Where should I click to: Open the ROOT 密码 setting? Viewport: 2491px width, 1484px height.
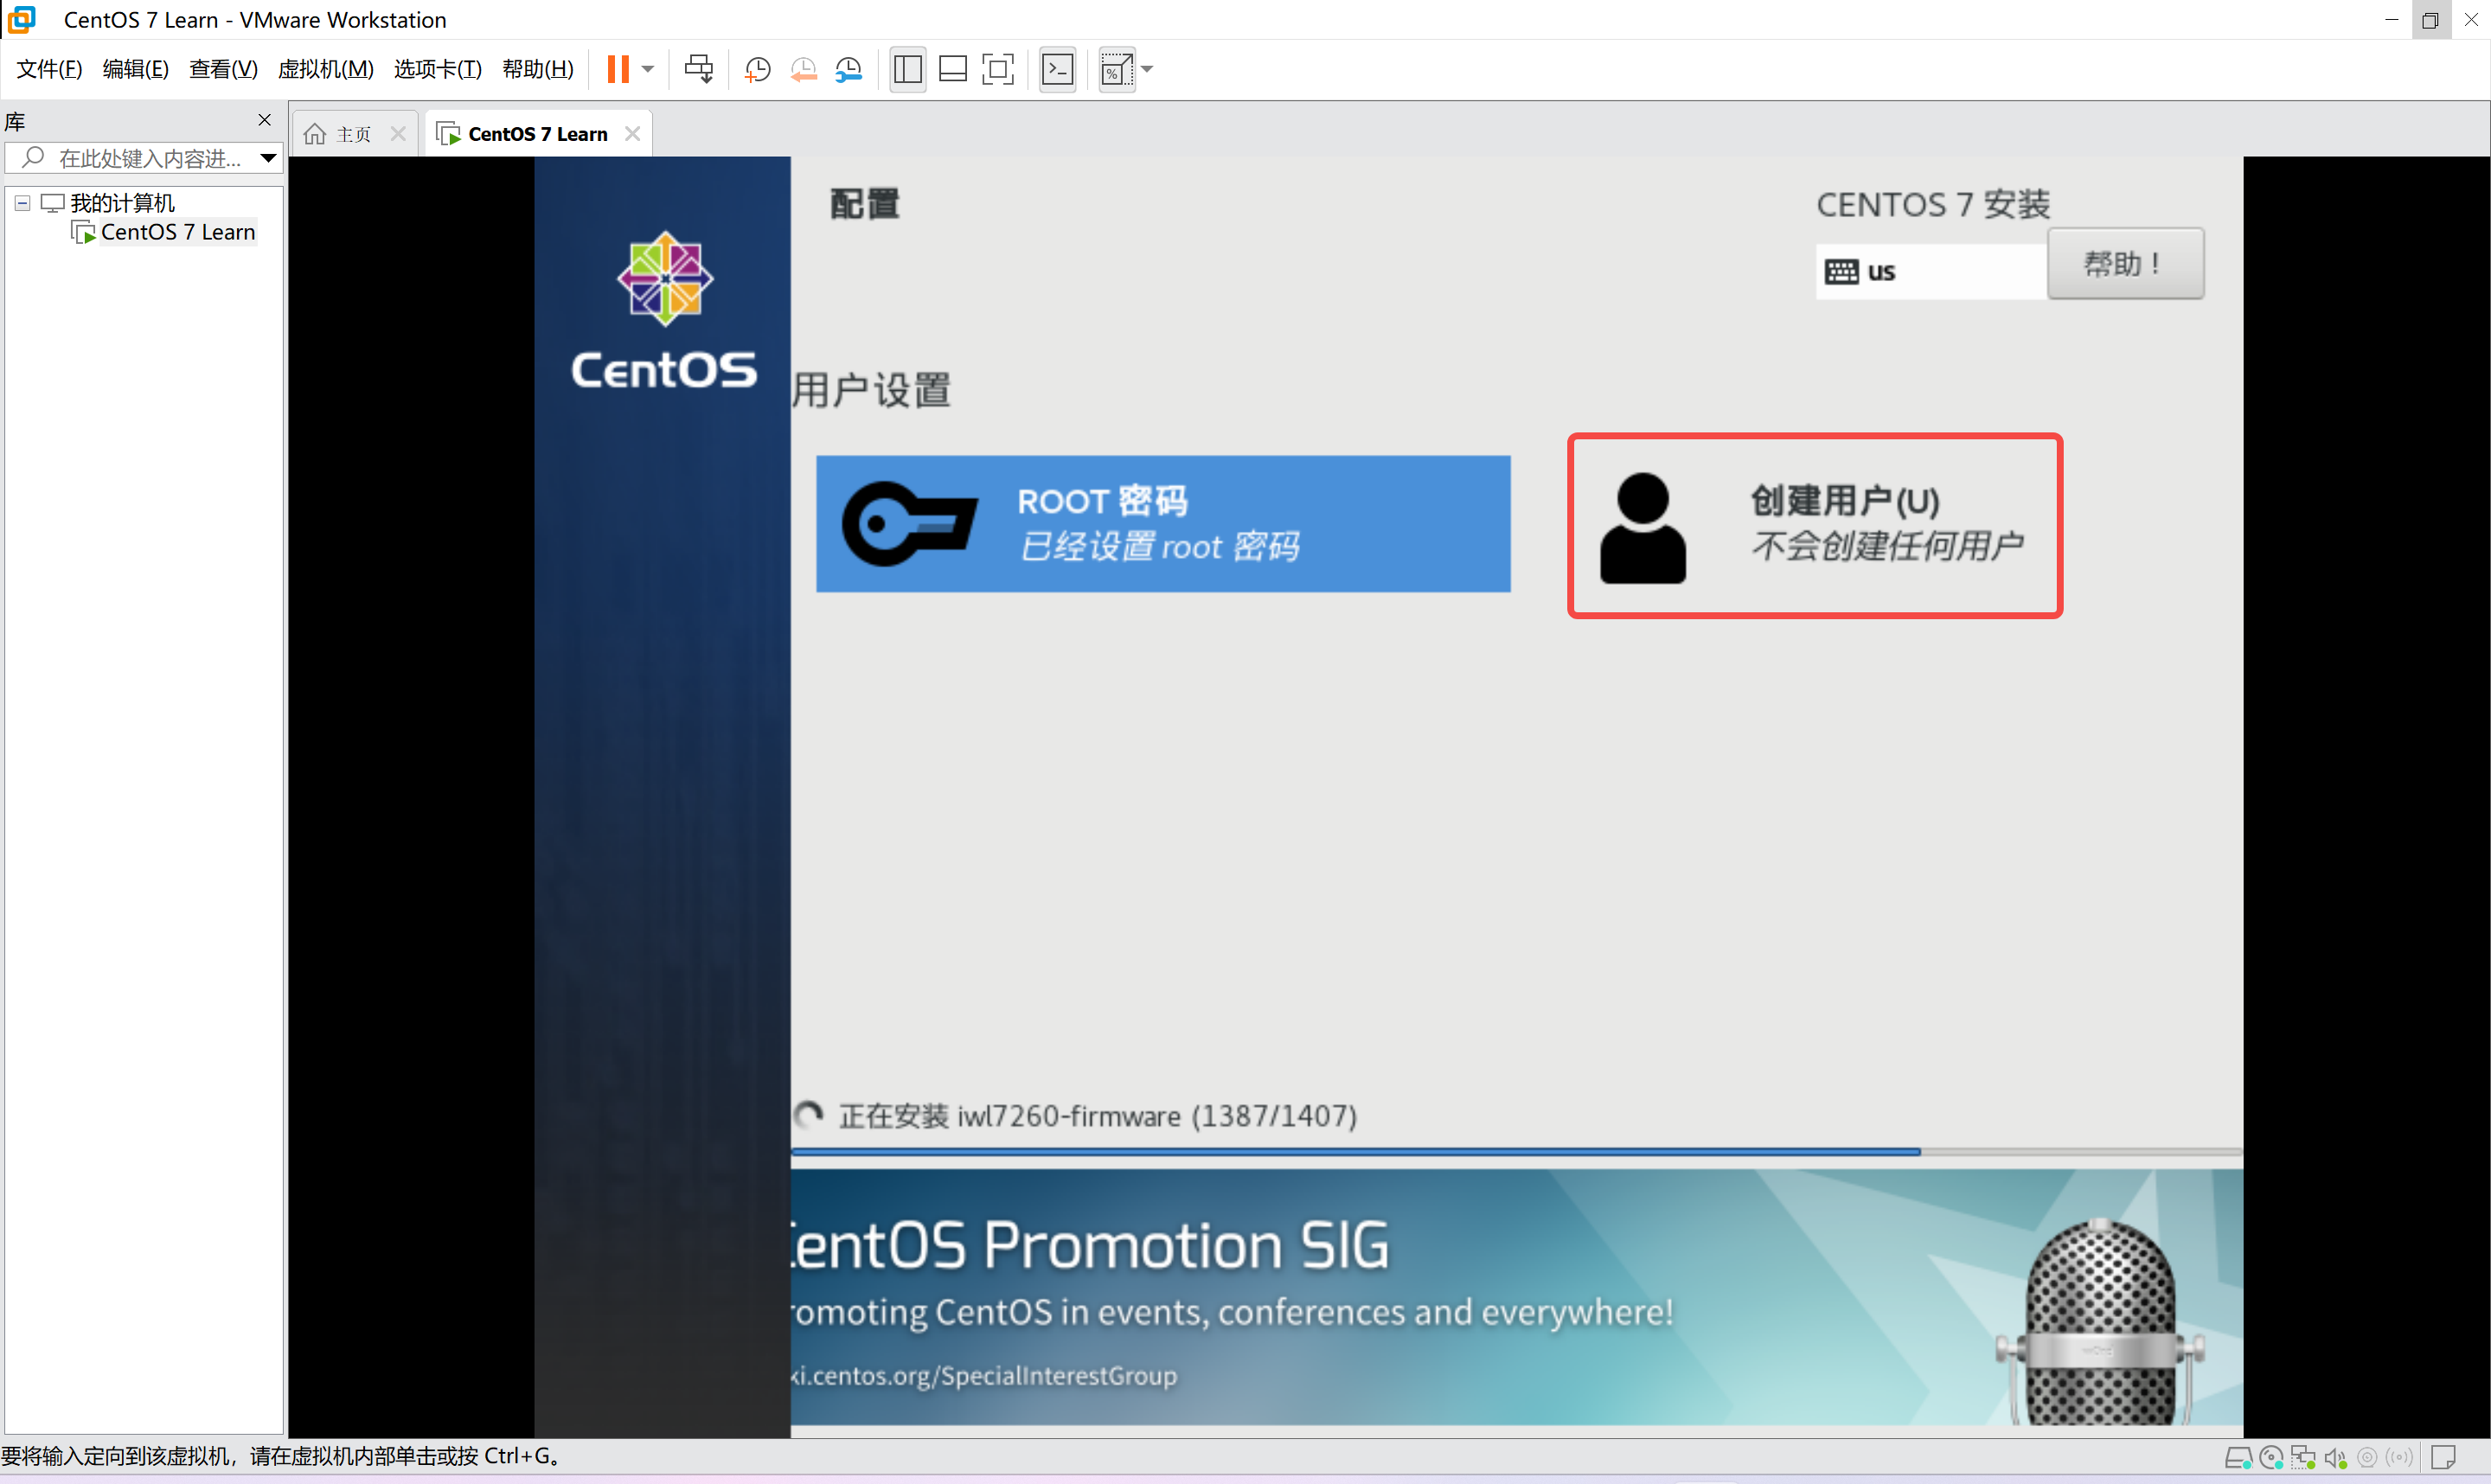click(1163, 524)
